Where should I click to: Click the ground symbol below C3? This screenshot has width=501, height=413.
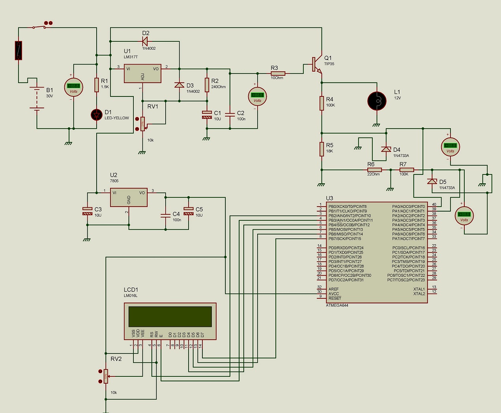pos(87,240)
